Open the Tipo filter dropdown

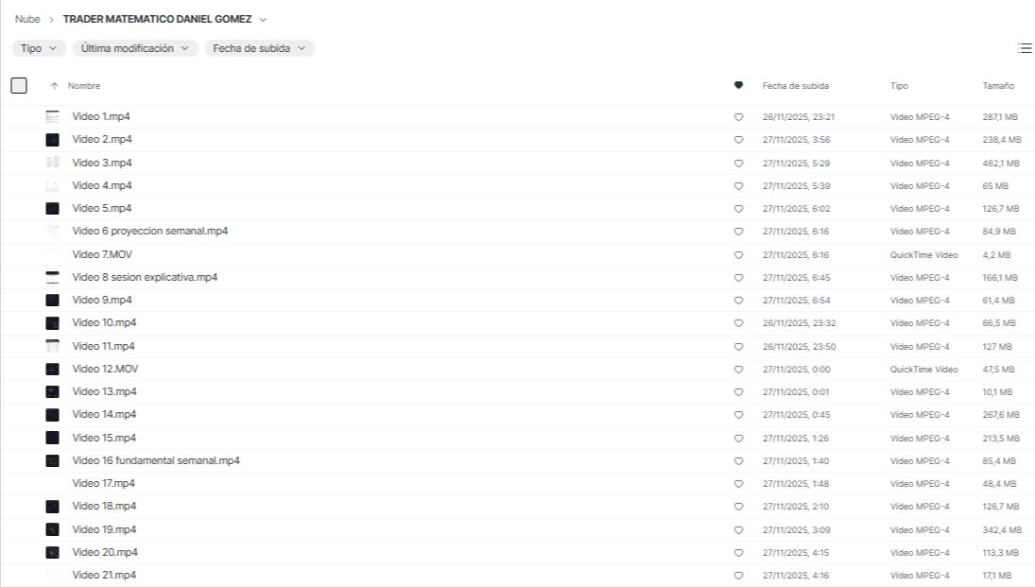[39, 48]
